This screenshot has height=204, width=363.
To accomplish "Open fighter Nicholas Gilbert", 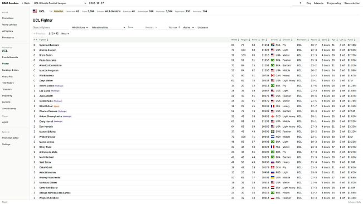I will pyautogui.click(x=48, y=182).
